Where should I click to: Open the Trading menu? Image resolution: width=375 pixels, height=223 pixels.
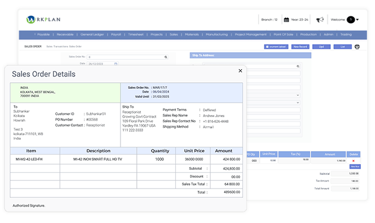coord(346,35)
